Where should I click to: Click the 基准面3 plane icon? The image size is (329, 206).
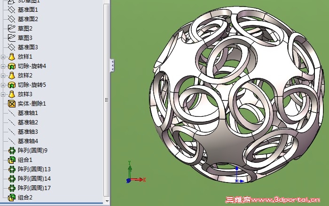[12, 47]
